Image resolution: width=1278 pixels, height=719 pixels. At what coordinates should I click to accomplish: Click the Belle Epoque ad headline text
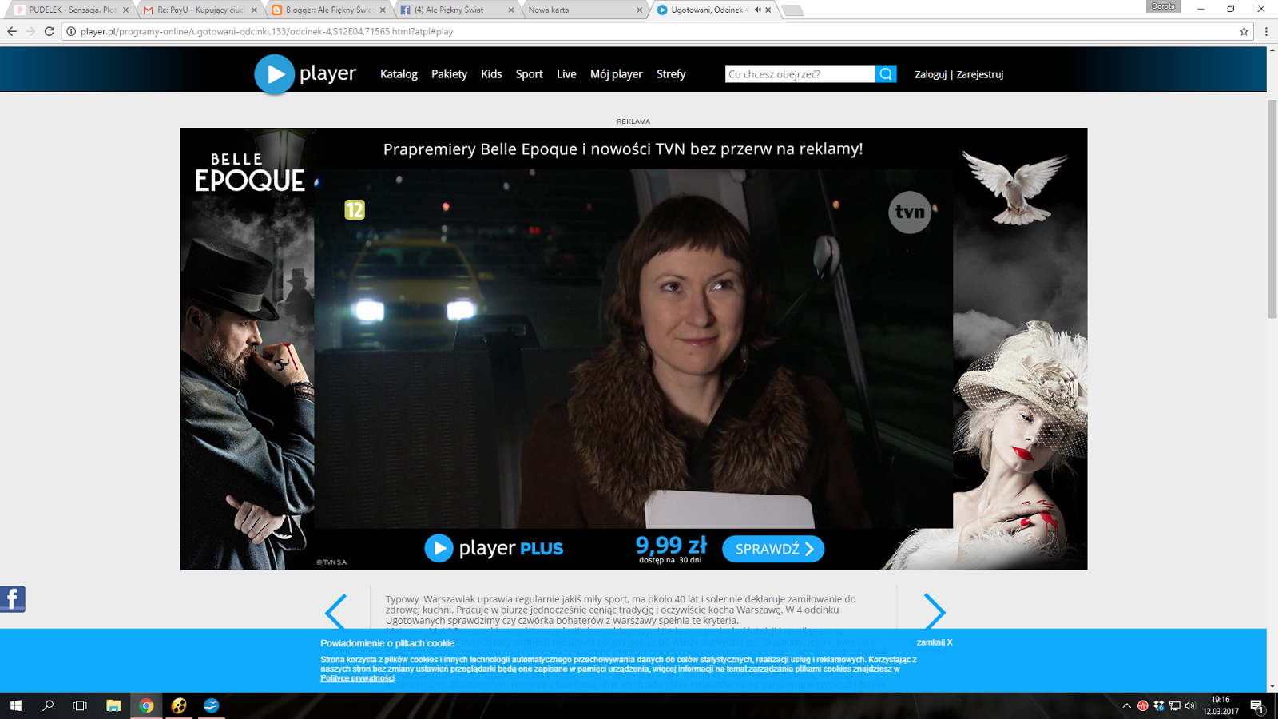(x=623, y=149)
